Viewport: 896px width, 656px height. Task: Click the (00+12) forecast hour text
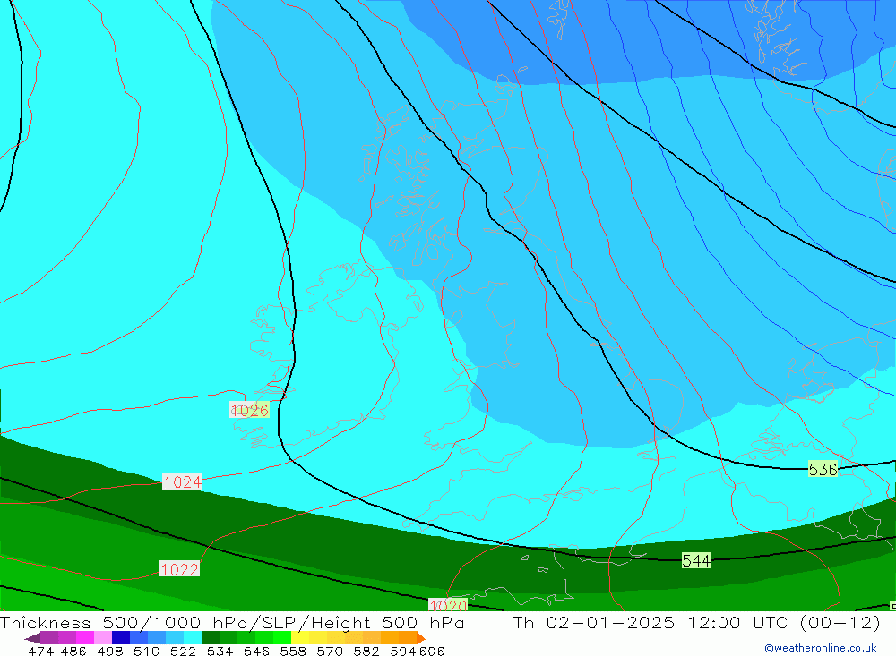pos(842,624)
